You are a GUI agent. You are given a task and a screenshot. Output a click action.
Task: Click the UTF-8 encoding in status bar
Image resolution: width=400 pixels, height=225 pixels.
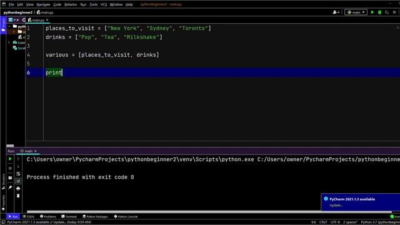(x=335, y=222)
